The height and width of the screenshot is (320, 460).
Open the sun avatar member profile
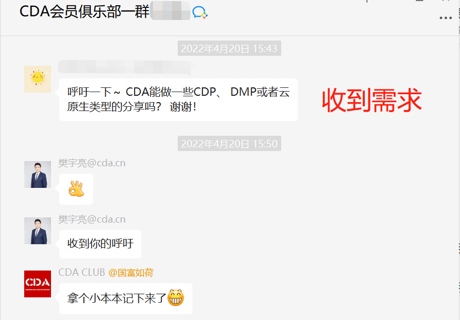click(x=37, y=79)
